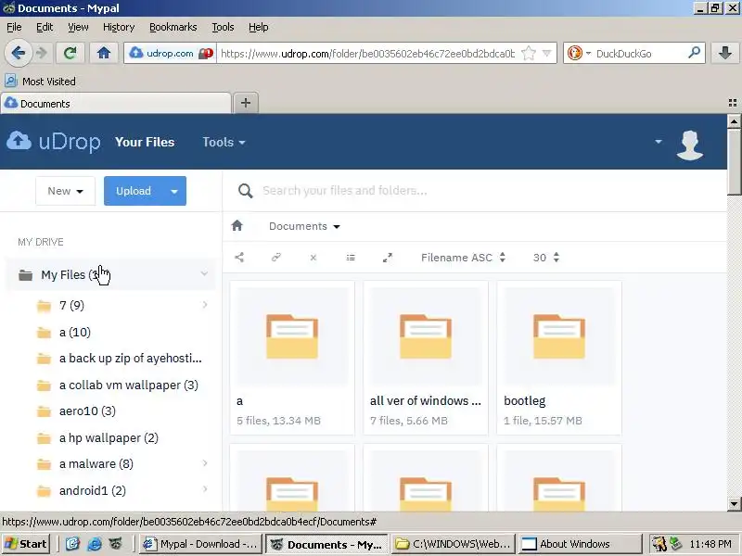Switch to About Windows taskbar window

pyautogui.click(x=580, y=544)
